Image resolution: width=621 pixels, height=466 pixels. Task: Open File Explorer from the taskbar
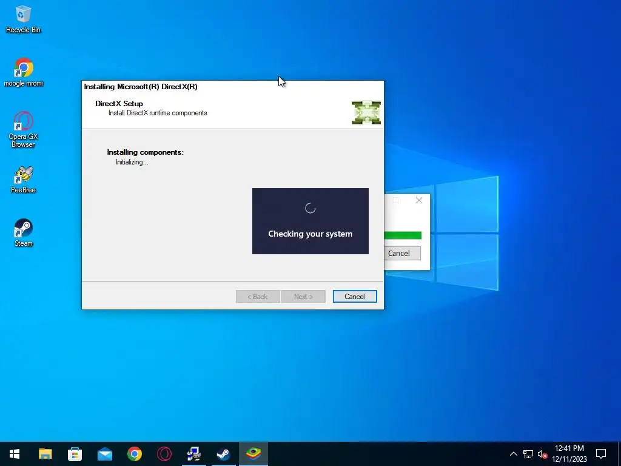pos(45,454)
